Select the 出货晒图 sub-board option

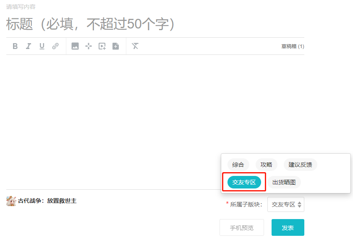click(x=284, y=182)
